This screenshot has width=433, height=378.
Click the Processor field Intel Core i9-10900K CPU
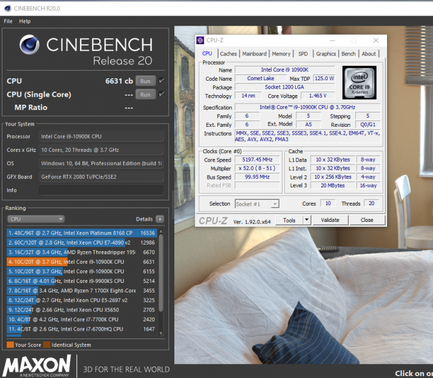tap(102, 136)
